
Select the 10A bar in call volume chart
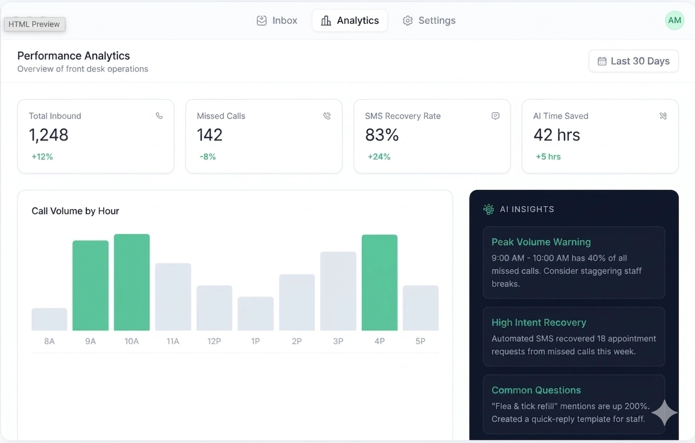(x=132, y=282)
